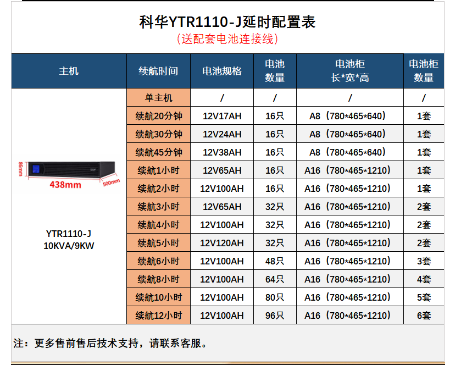Click the 12V17AH battery spec cell
The width and height of the screenshot is (461, 365).
222,116
